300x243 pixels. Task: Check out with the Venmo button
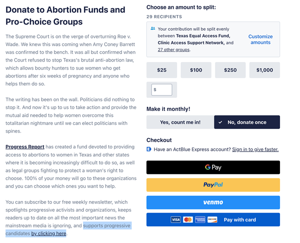click(213, 202)
